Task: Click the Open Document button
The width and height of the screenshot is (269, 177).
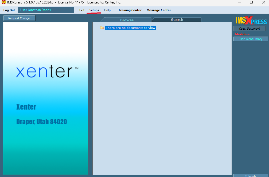Action: pyautogui.click(x=249, y=29)
